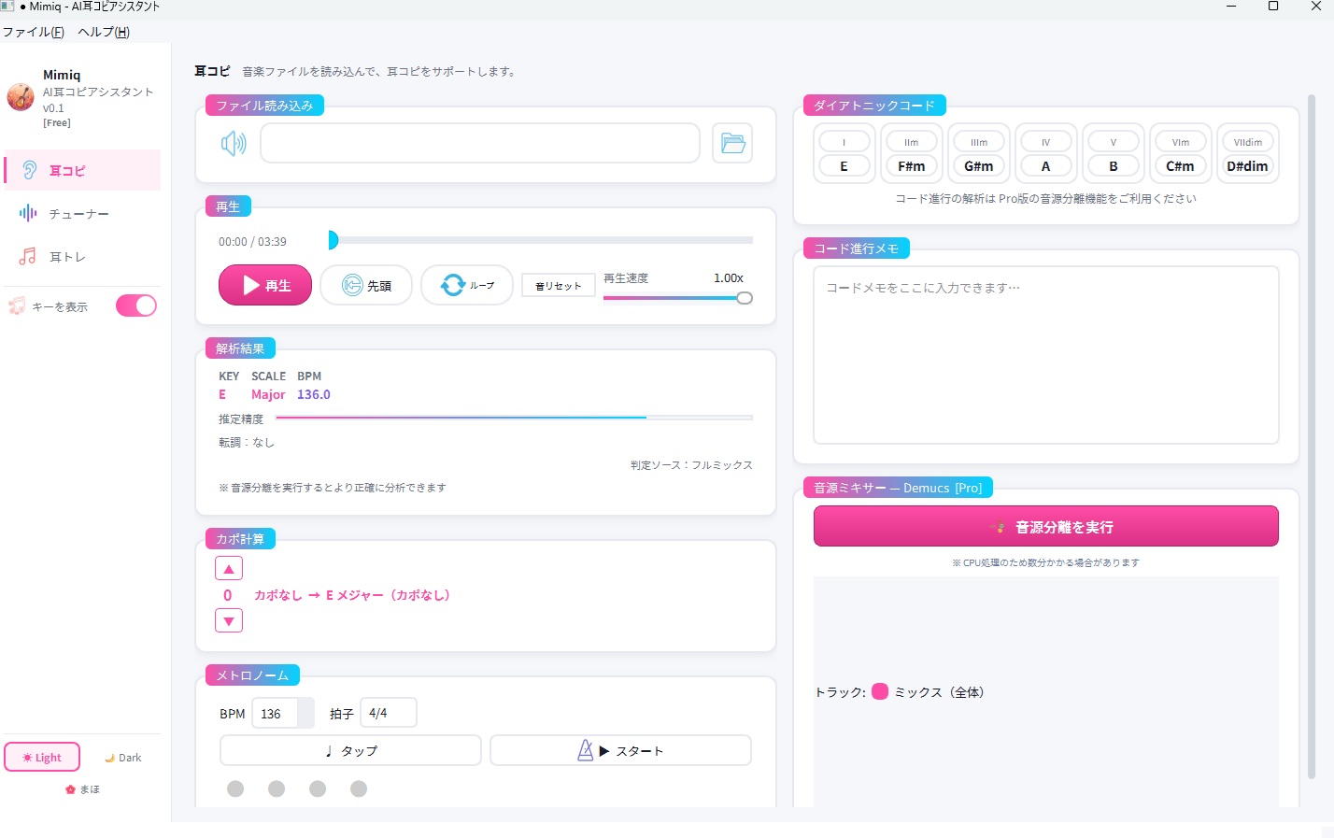This screenshot has height=838, width=1334.
Task: Click the pink ミックス track color swatch
Action: (x=880, y=692)
